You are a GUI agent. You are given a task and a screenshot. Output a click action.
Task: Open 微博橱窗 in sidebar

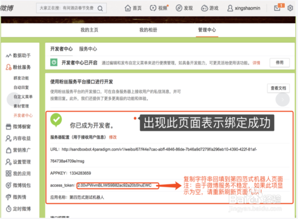[21, 127]
